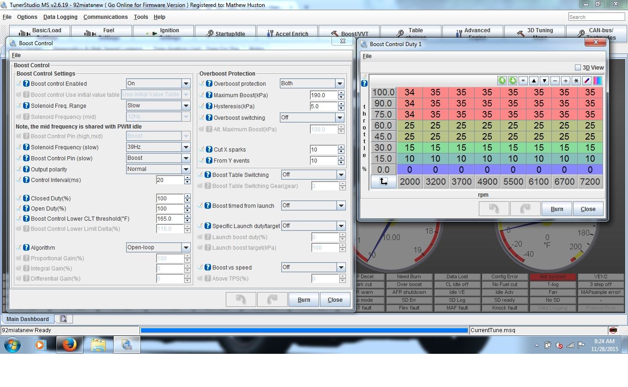Viewport: 628px width, 387px height.
Task: Click the Maximum Boost(kPa) input field
Action: (x=324, y=95)
